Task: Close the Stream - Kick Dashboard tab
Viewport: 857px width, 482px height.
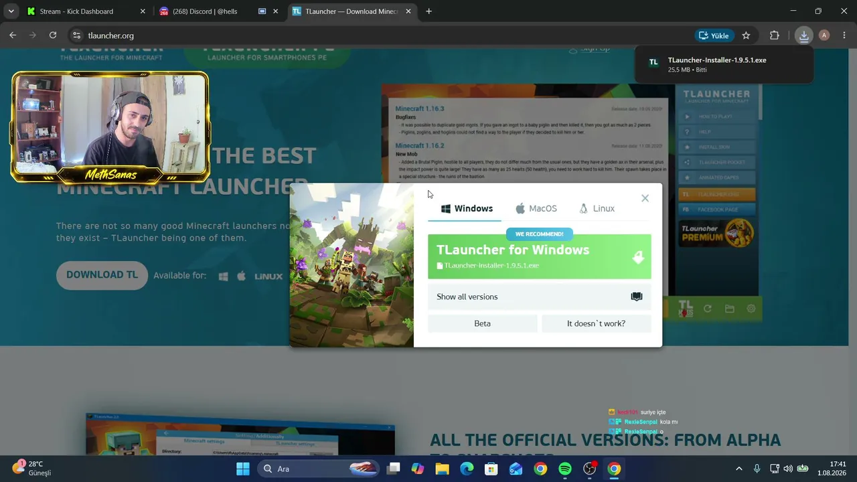Action: [143, 11]
